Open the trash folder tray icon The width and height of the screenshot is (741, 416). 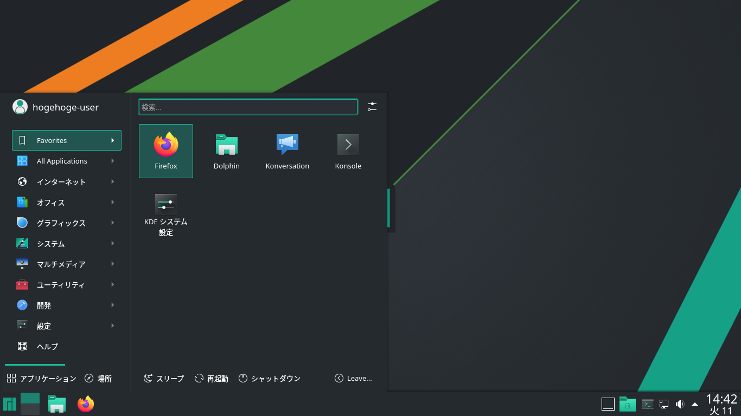coord(628,404)
